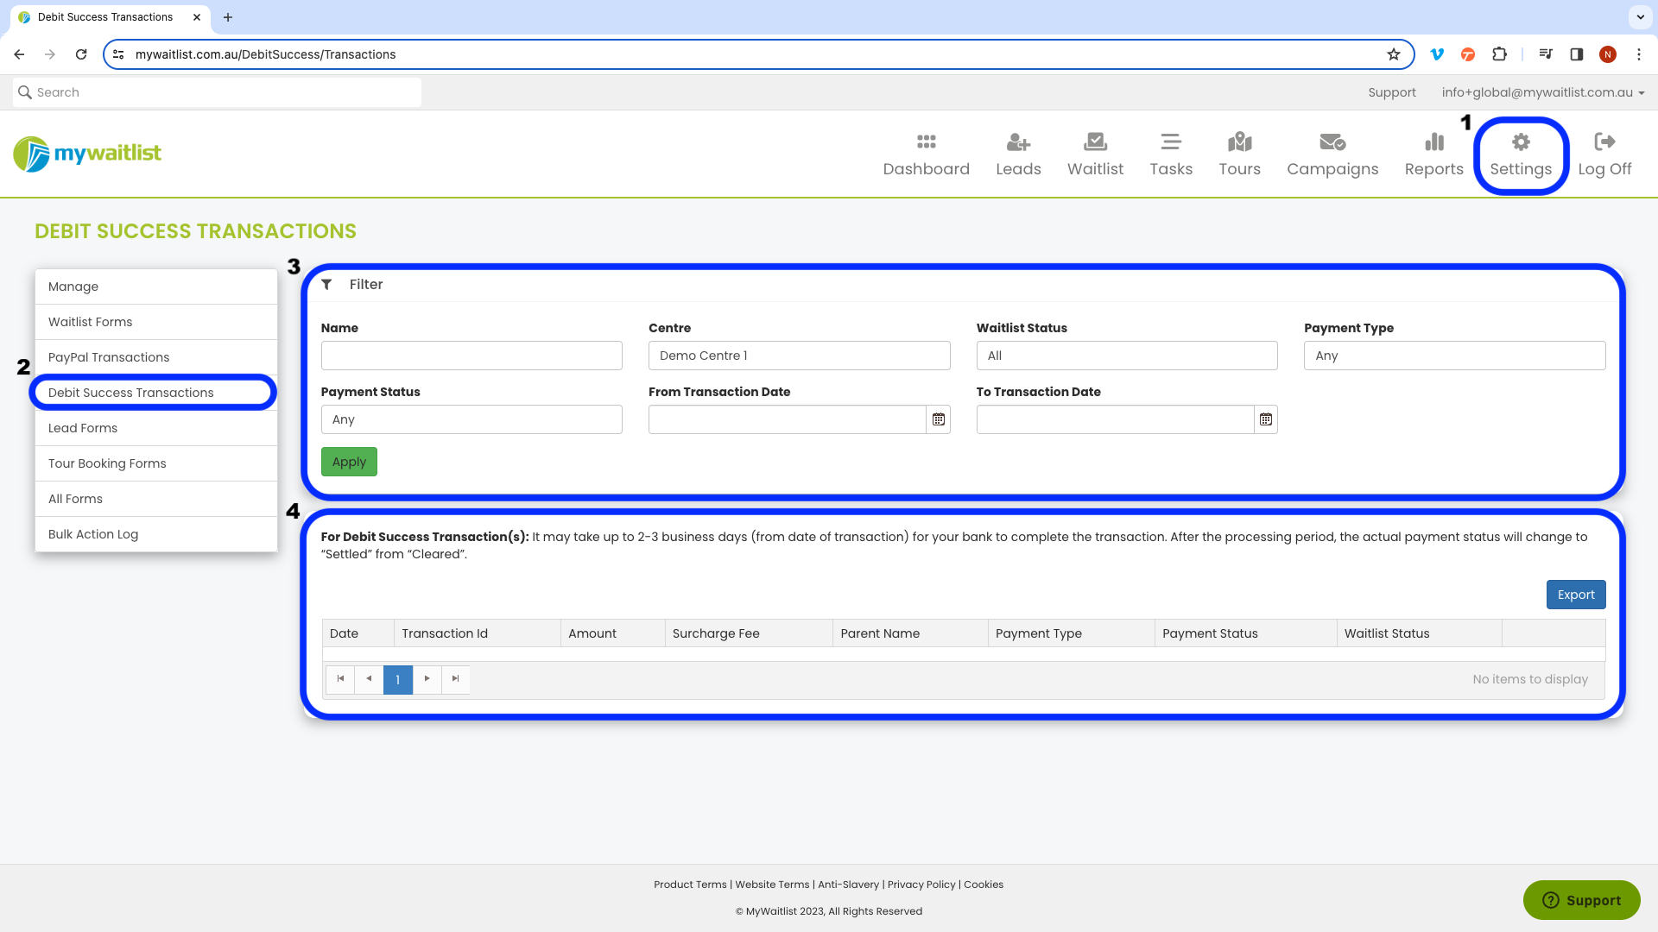The image size is (1658, 932).
Task: Open the Payment Status dropdown
Action: tap(471, 419)
